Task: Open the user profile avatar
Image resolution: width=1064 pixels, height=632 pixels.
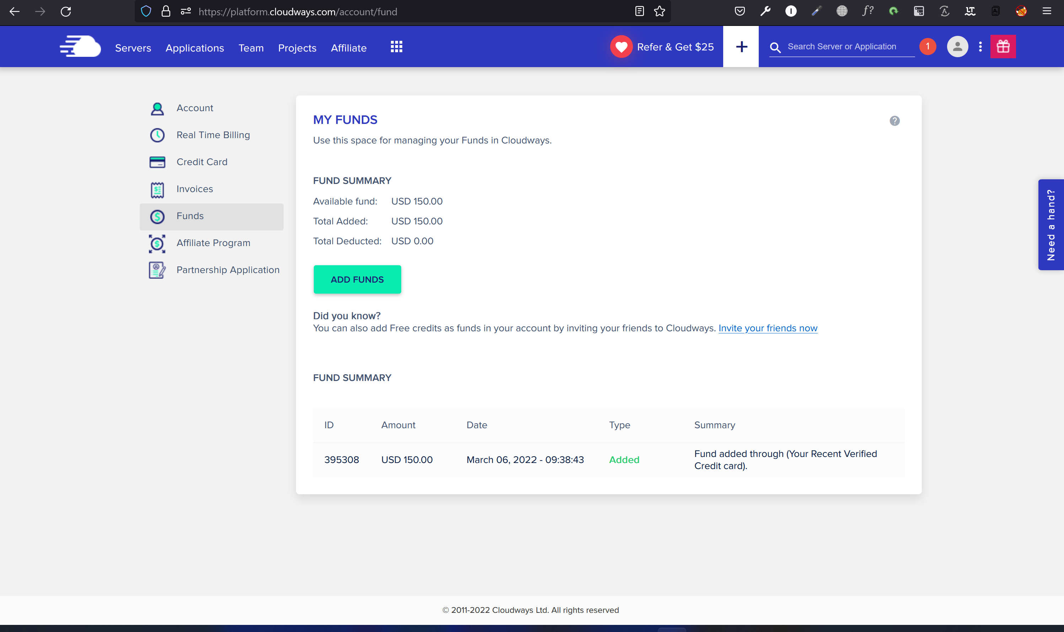Action: pyautogui.click(x=957, y=47)
